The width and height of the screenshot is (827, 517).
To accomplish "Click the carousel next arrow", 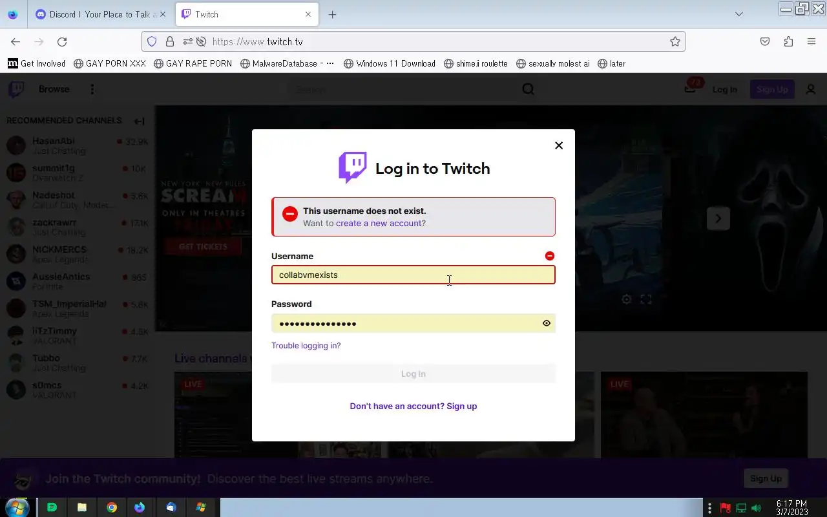I will [x=718, y=218].
